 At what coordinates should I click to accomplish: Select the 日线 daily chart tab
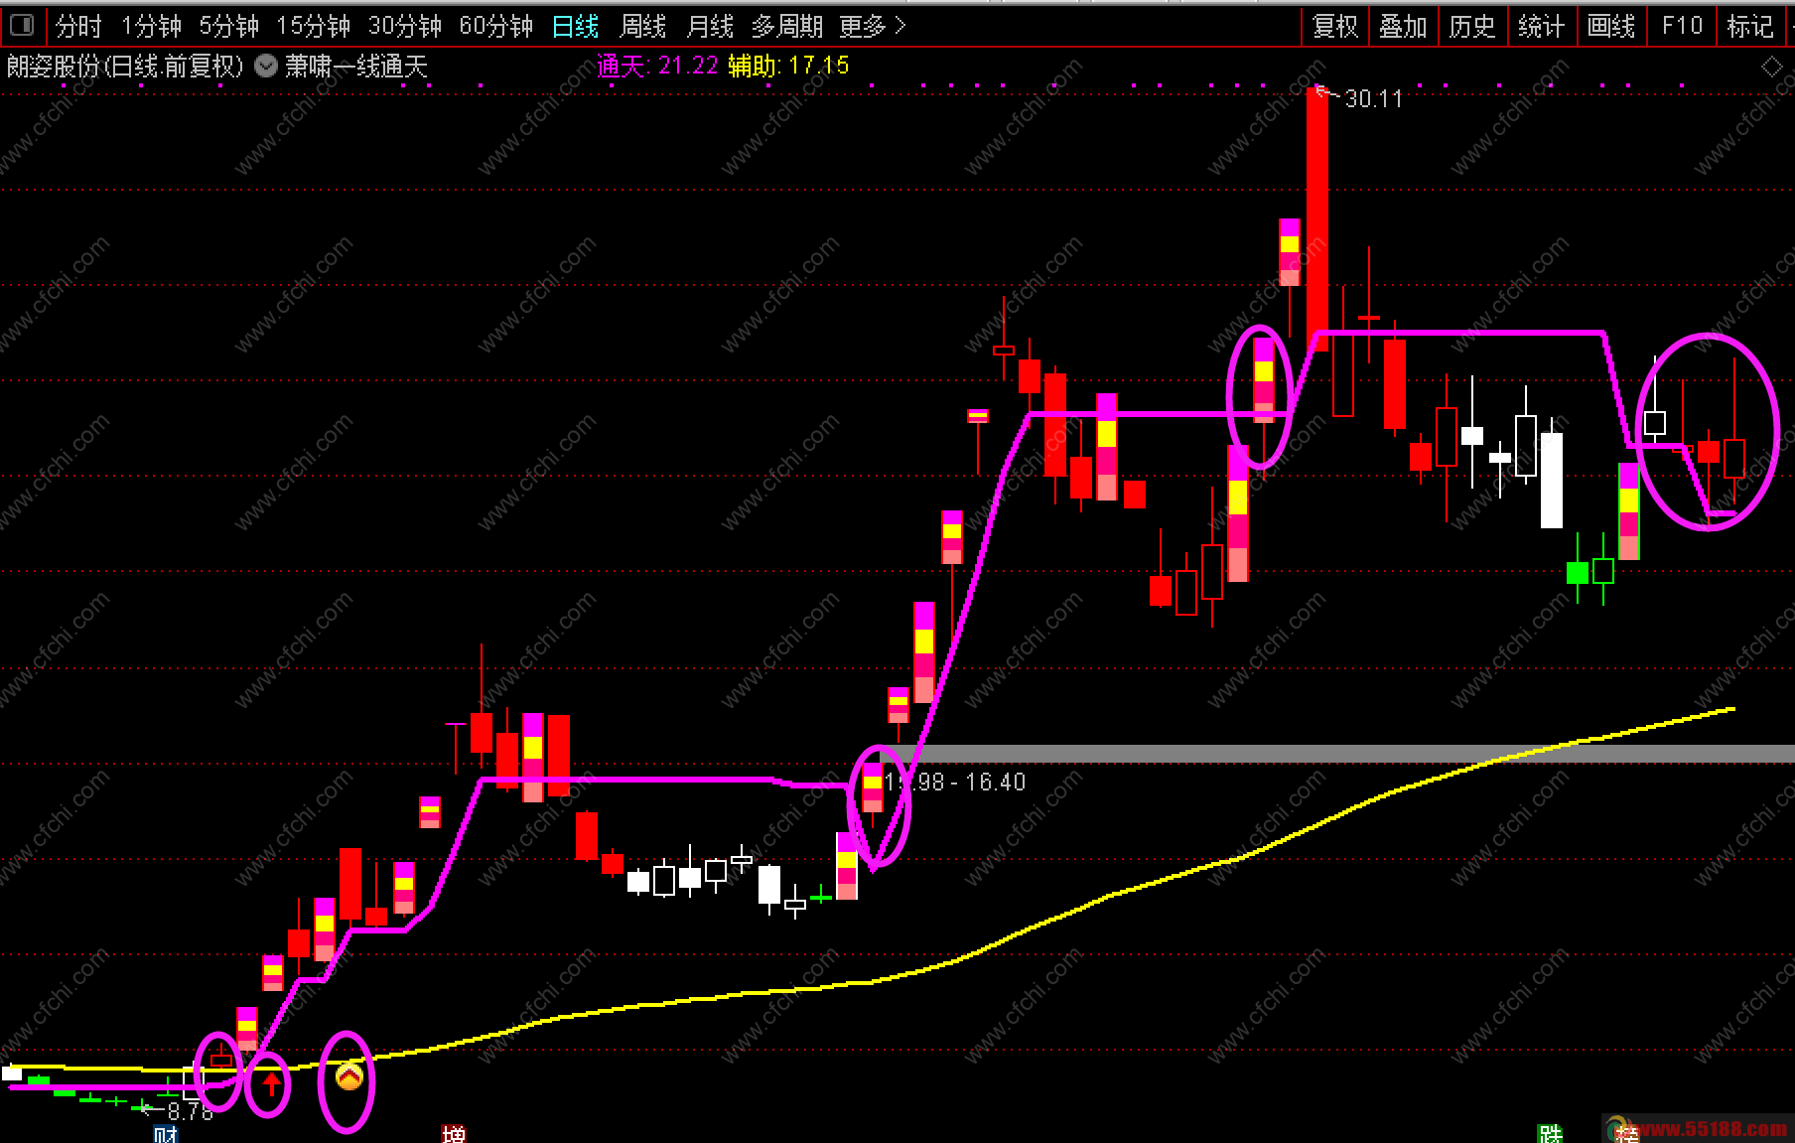576,26
